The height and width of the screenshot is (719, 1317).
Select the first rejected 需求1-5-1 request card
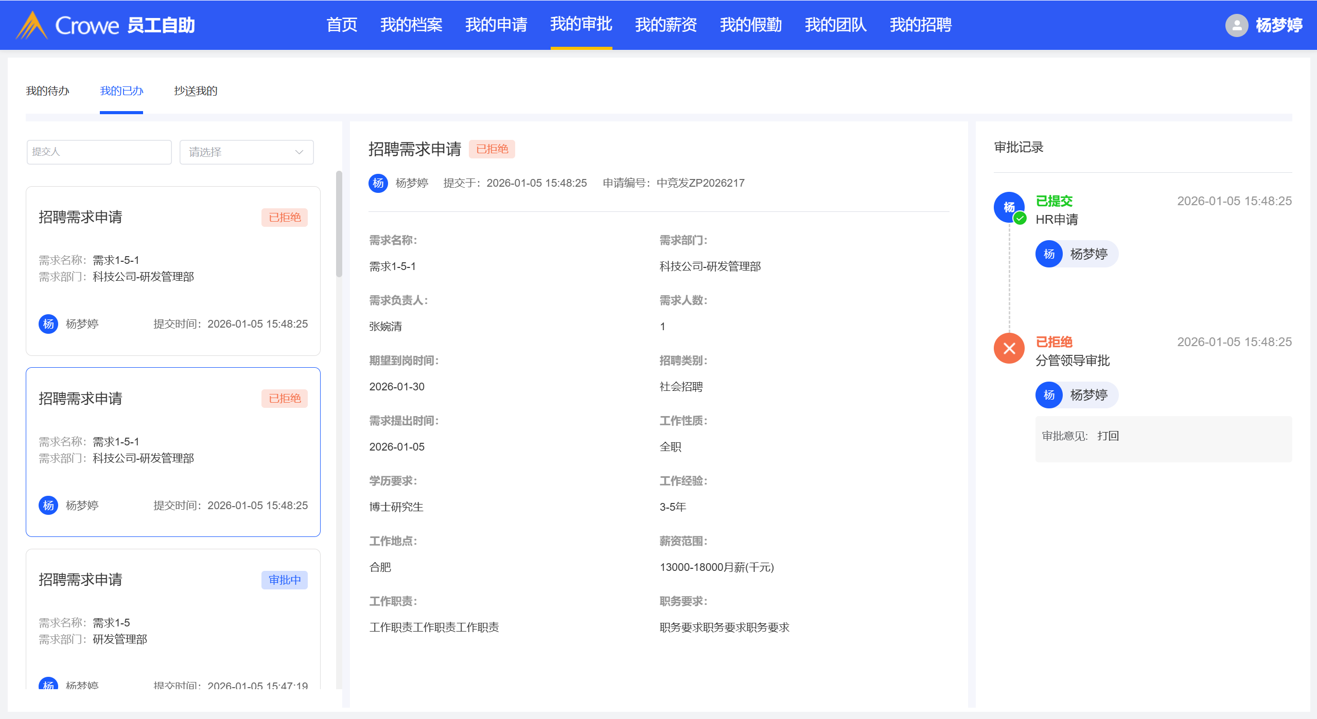[x=173, y=271]
